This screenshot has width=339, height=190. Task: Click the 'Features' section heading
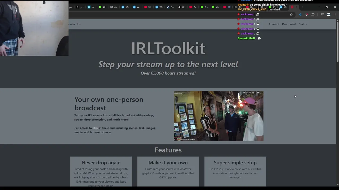tap(168, 150)
